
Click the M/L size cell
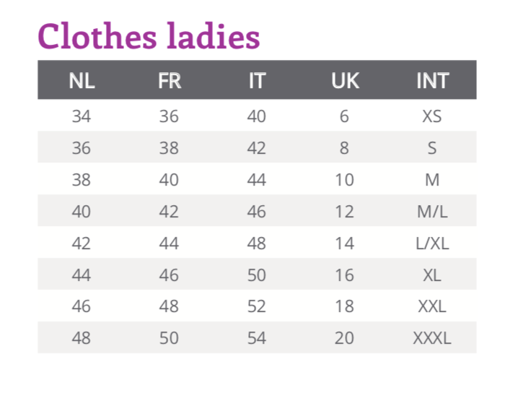[x=432, y=212]
